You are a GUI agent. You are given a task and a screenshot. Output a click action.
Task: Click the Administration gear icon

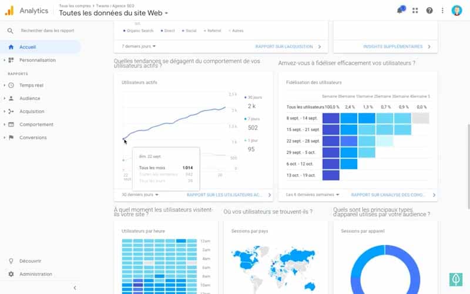click(11, 274)
